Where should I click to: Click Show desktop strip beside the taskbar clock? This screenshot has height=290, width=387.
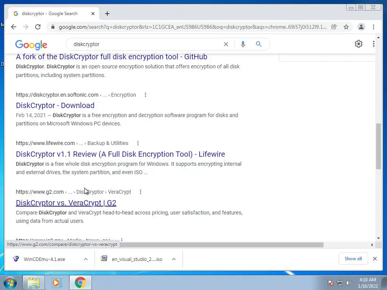384,283
